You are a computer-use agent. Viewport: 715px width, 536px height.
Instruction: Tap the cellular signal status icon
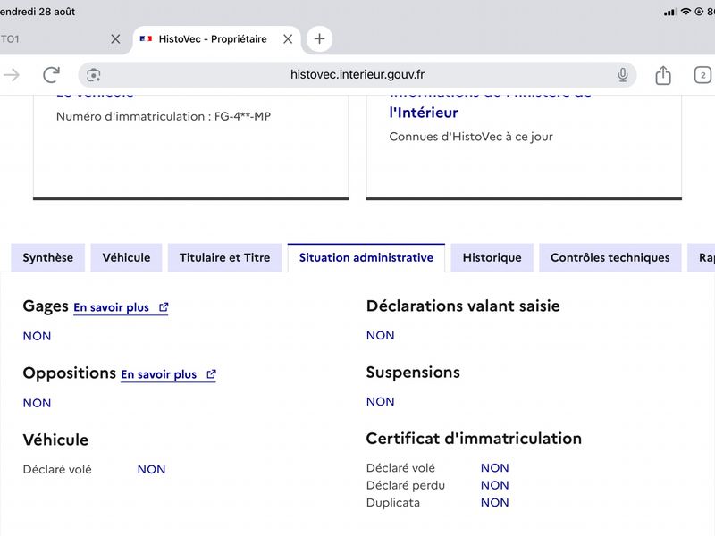click(x=670, y=13)
